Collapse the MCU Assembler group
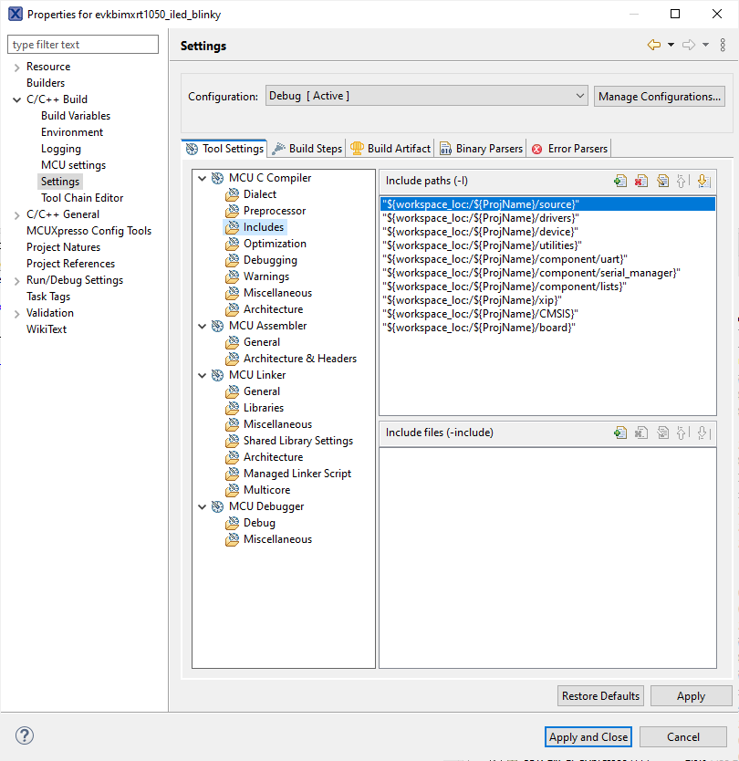 [203, 326]
